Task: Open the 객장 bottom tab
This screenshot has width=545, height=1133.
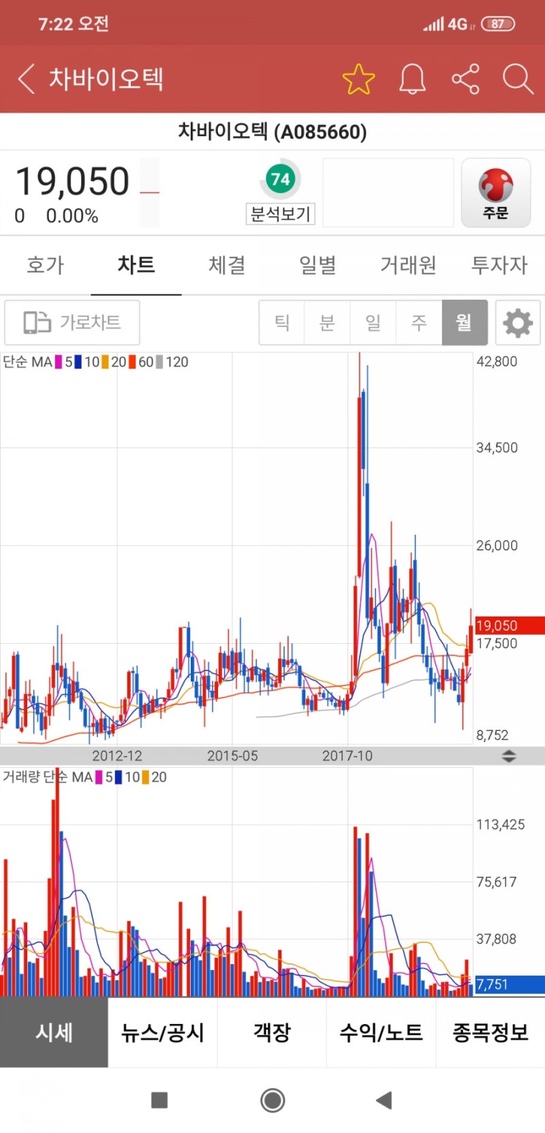Action: [x=272, y=1032]
